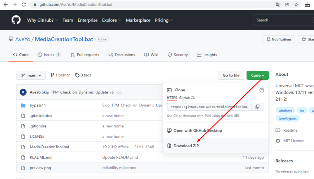
Task: Bookmark this page with star icon
Action: pos(296,5)
